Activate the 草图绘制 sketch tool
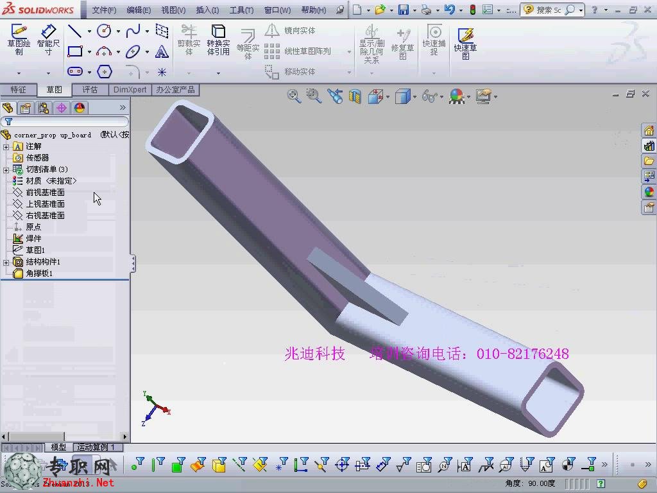 (19, 39)
